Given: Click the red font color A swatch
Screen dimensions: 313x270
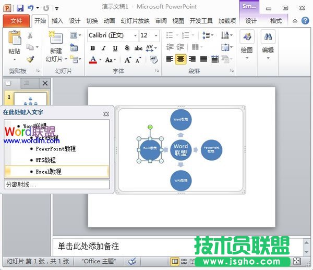Looking at the screenshot, I should tap(93, 59).
